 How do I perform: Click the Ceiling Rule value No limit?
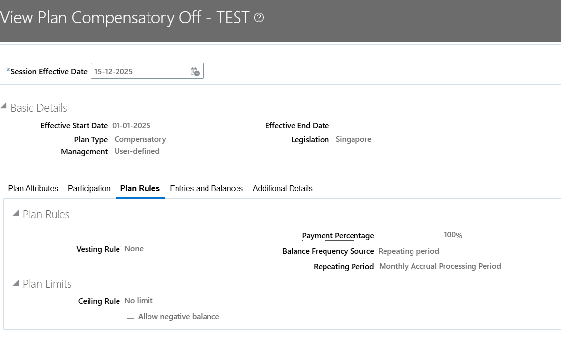[x=139, y=301]
